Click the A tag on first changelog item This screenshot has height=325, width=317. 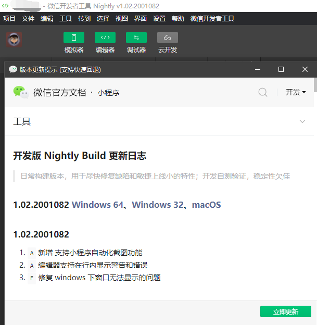pos(32,253)
